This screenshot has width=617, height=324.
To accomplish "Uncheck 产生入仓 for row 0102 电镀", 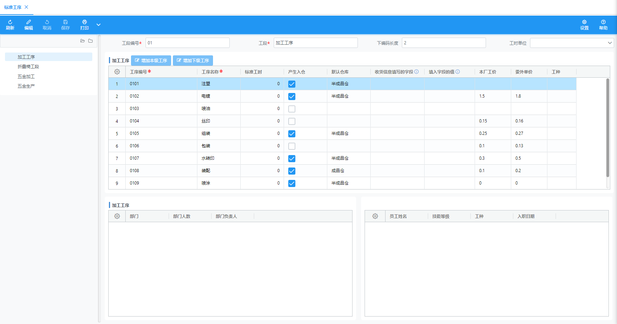I will click(292, 97).
